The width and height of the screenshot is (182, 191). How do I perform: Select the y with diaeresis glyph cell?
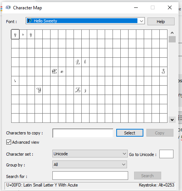tap(31, 34)
